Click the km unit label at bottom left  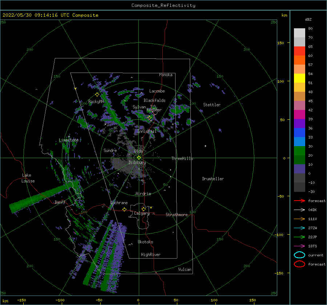point(5,301)
